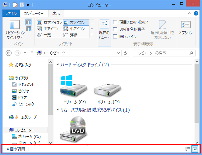Click 選択した項目を表示しない button
The image size is (202, 155).
162,30
